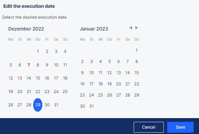Choose 18 in Dezember 2022
Screen dimensions: 199x134
coord(65,78)
